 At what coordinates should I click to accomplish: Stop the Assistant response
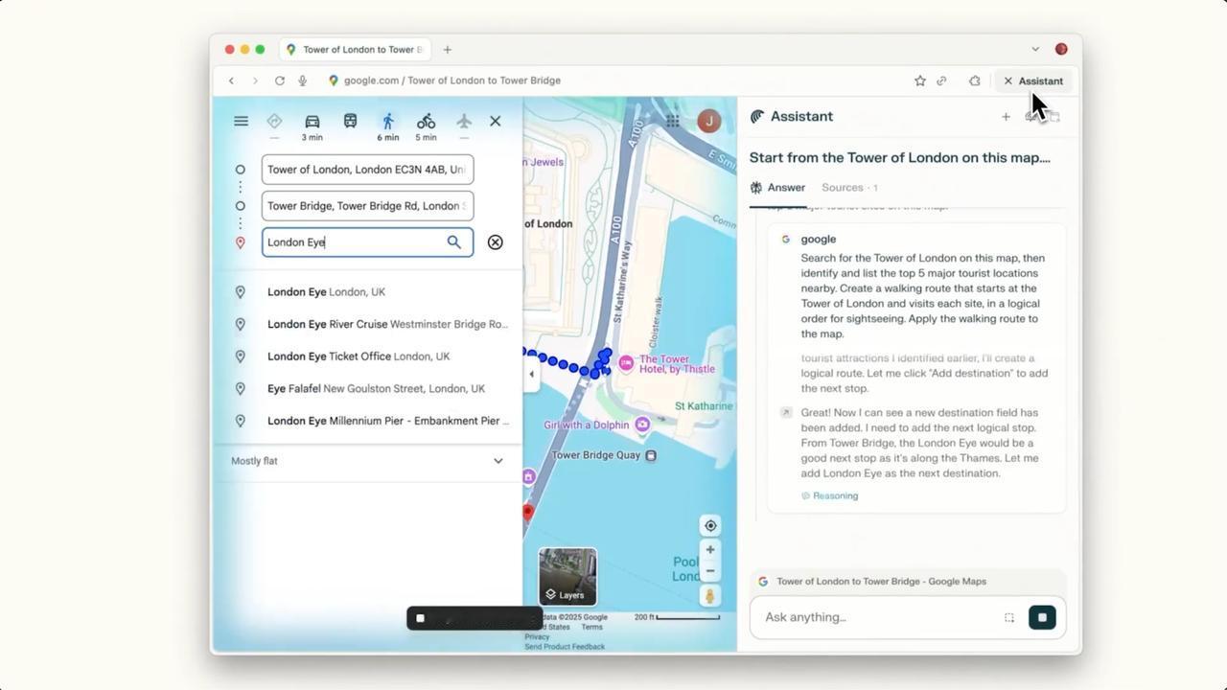coord(1042,617)
